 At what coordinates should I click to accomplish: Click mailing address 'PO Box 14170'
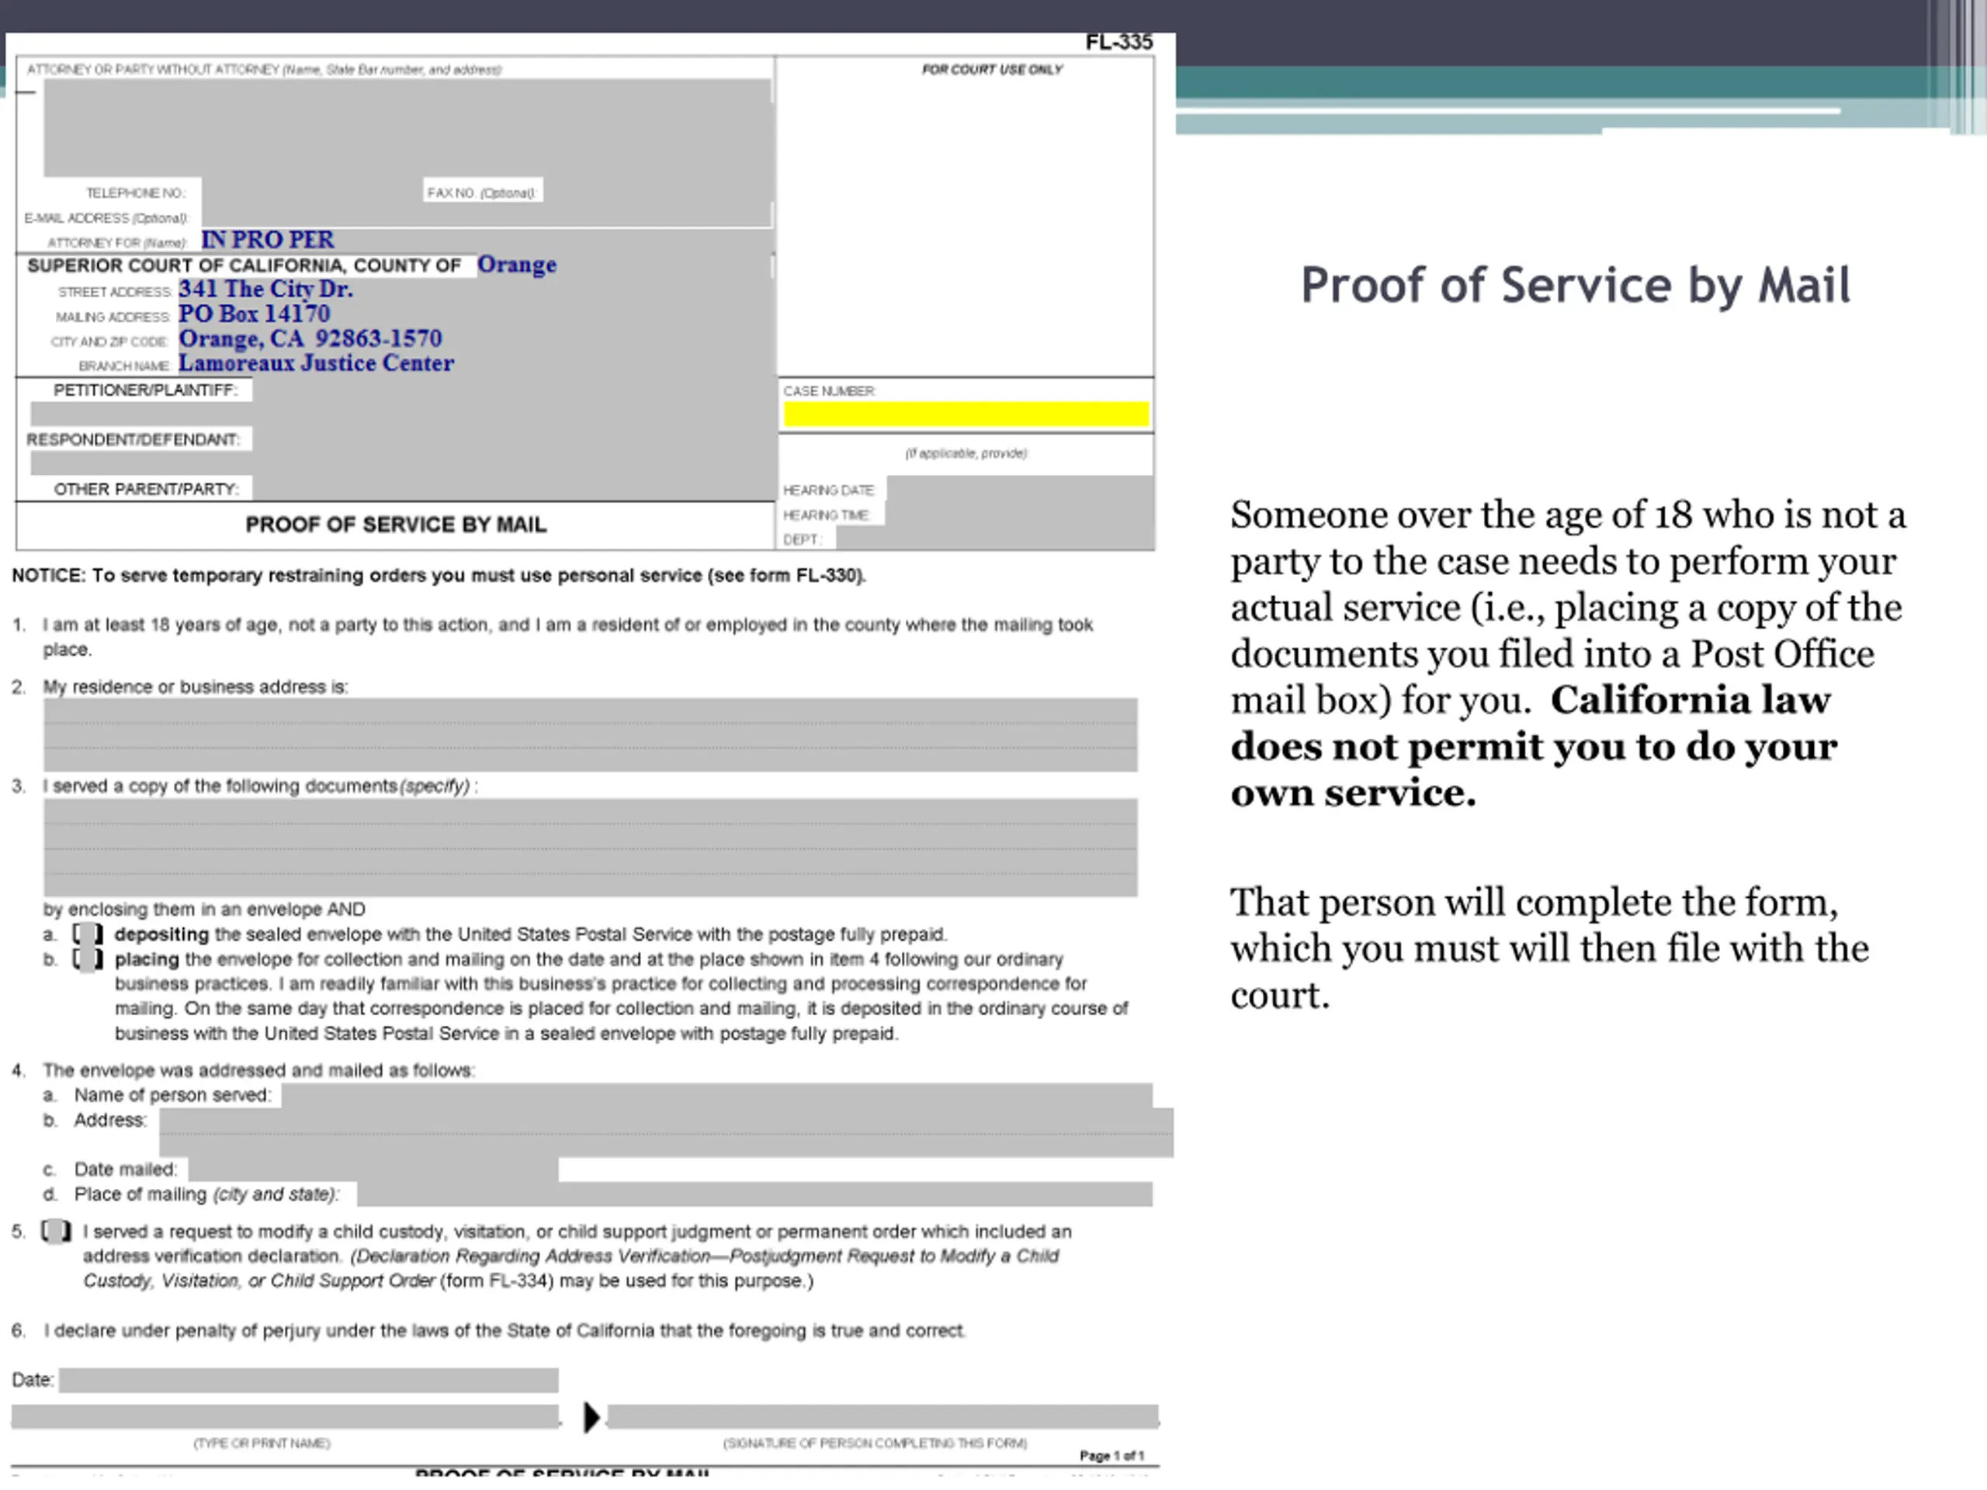point(255,314)
